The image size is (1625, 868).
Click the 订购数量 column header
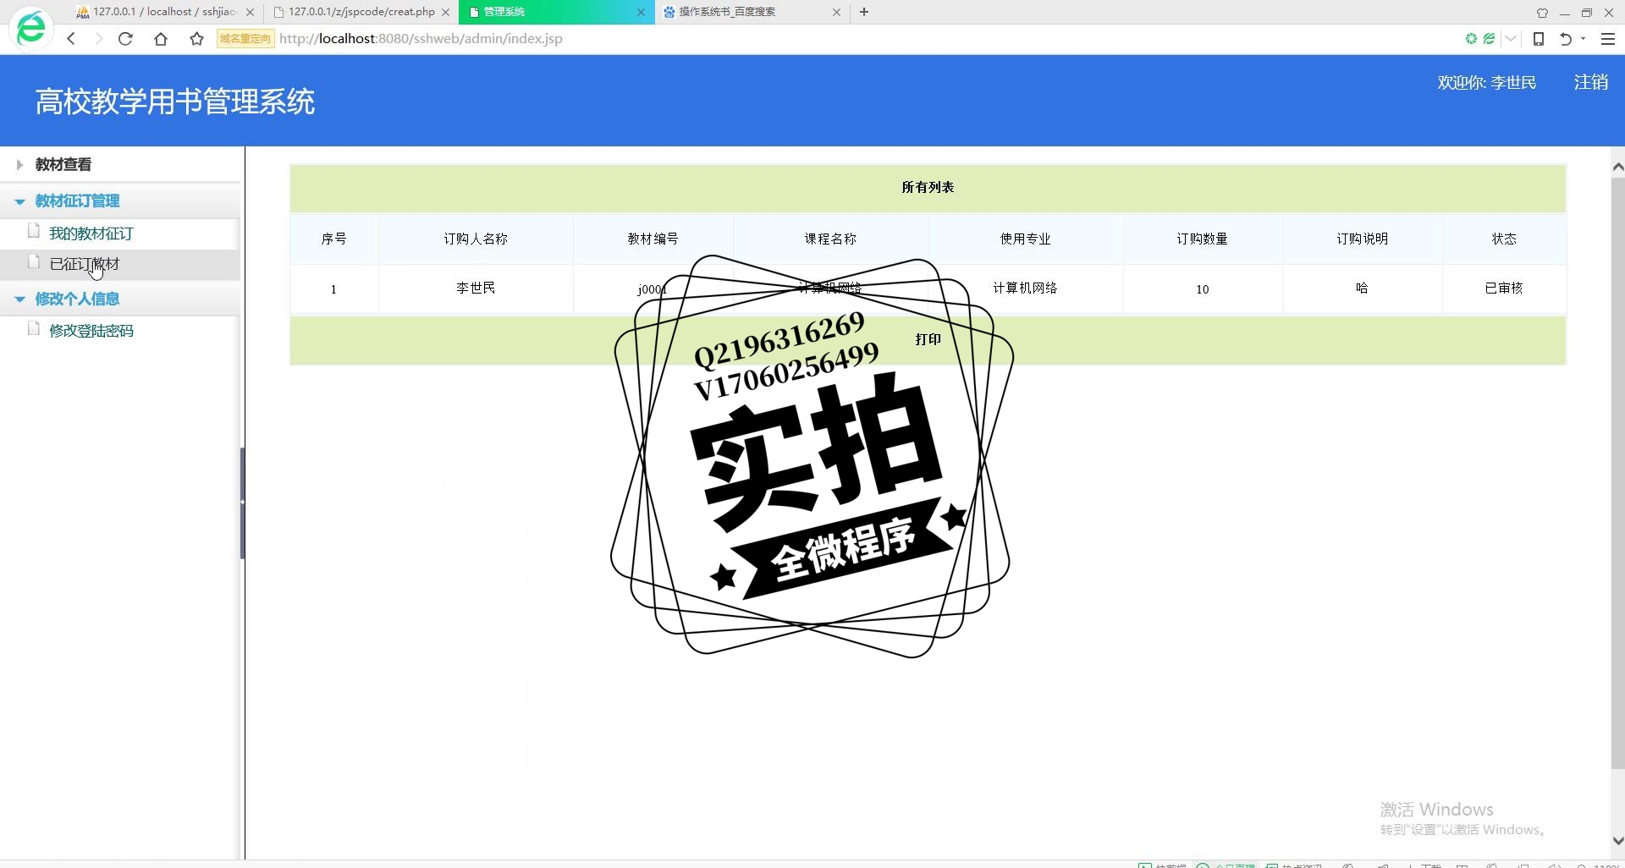(x=1202, y=239)
